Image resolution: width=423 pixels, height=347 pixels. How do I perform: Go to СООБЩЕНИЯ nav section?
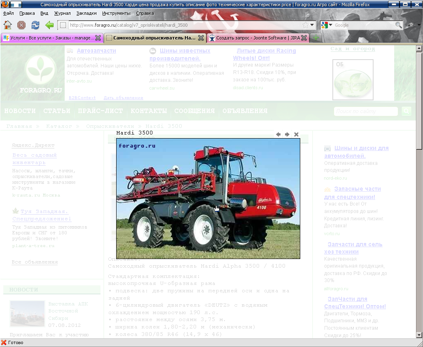(x=194, y=111)
